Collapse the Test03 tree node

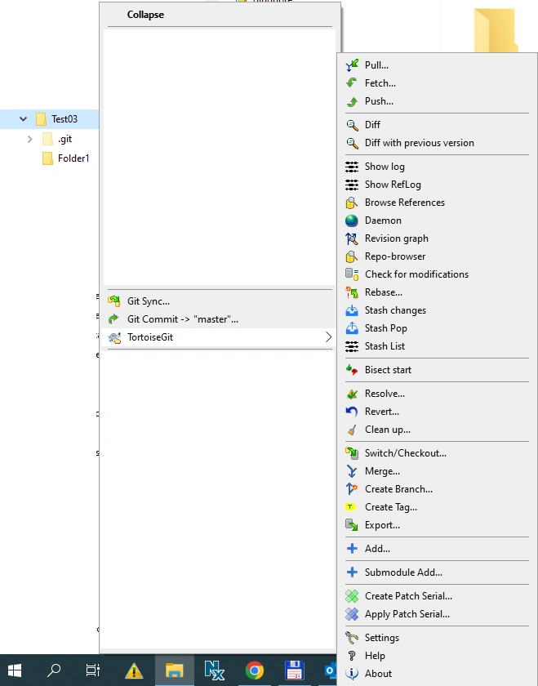pos(23,119)
